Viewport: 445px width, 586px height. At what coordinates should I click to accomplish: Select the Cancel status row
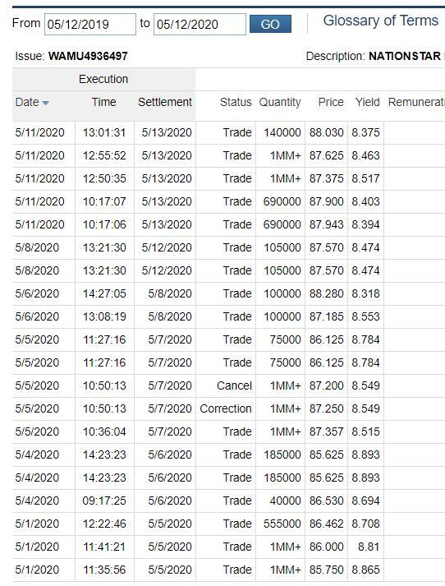228,385
